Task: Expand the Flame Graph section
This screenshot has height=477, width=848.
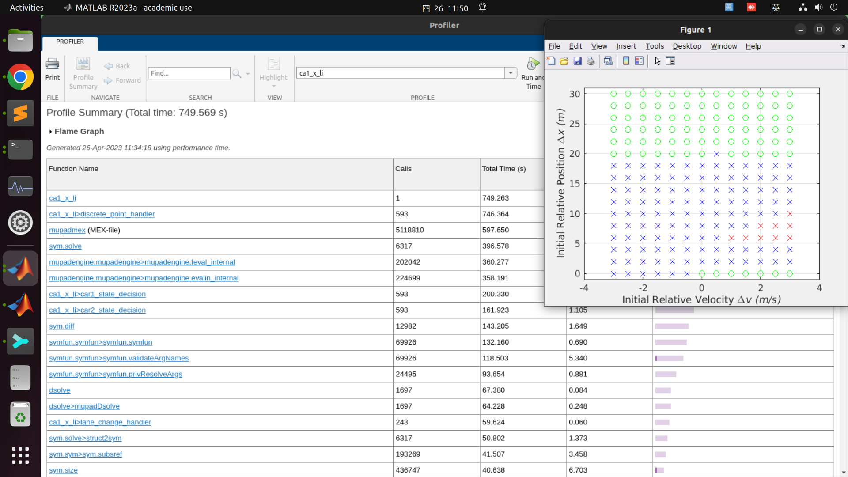Action: 51,132
